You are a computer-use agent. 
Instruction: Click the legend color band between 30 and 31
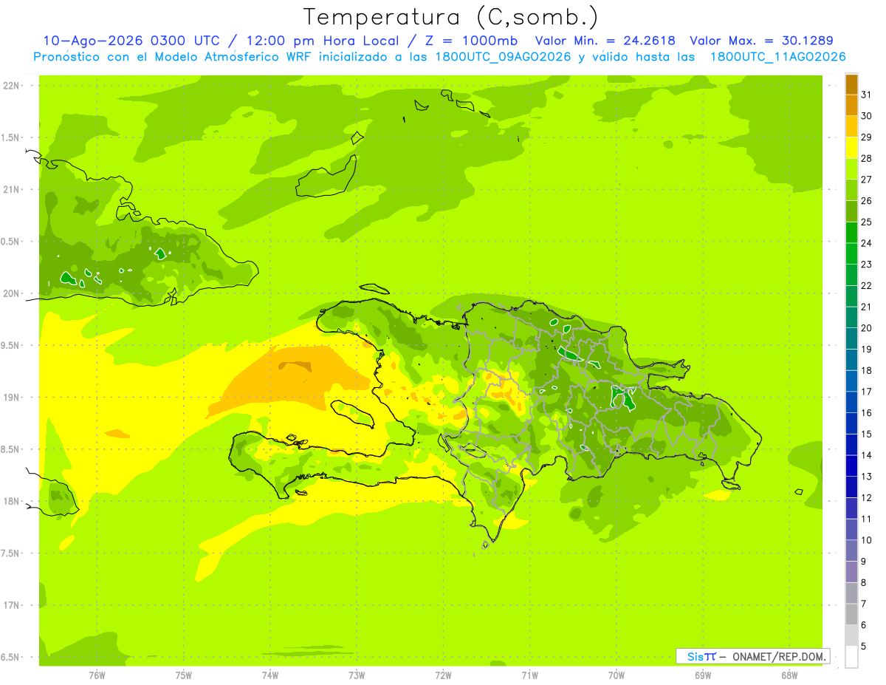point(851,105)
